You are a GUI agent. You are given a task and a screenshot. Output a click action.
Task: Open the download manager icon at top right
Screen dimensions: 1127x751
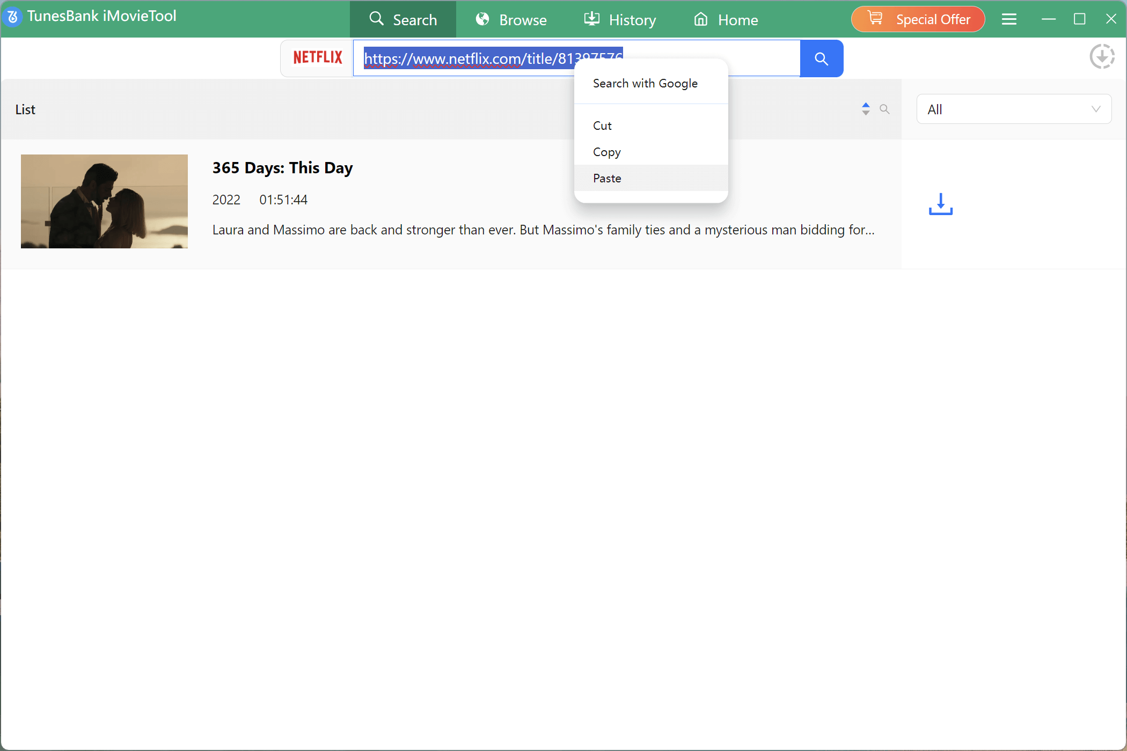1102,57
